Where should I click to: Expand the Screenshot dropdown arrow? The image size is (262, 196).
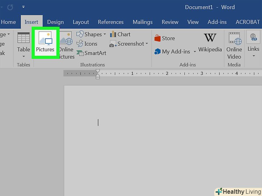tap(147, 43)
